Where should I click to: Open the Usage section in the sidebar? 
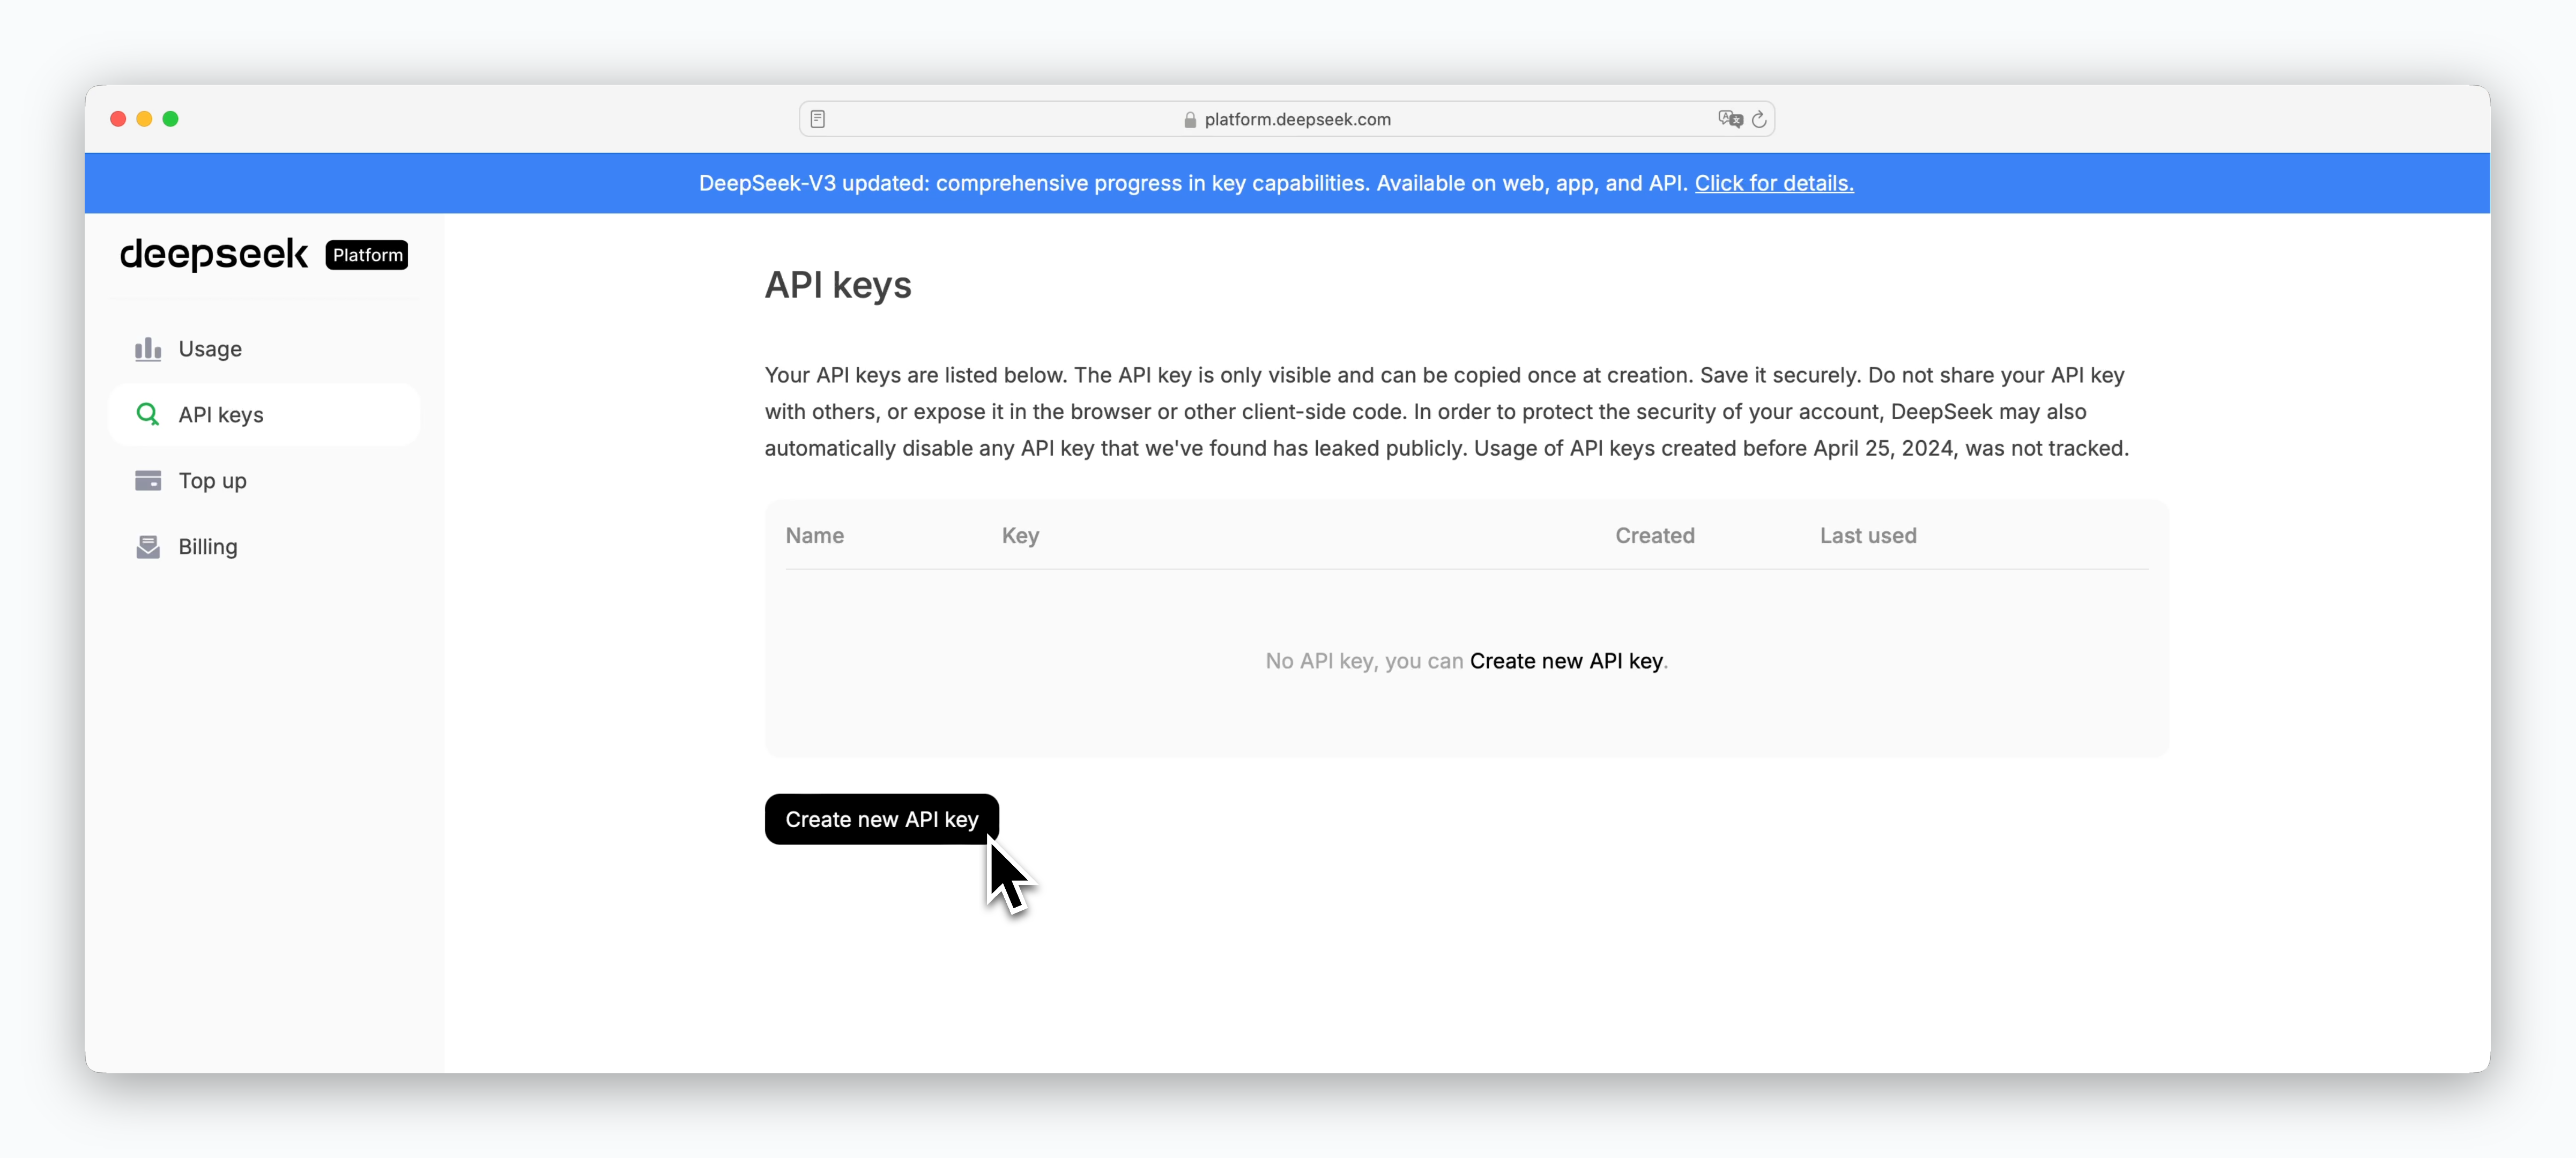[264, 349]
